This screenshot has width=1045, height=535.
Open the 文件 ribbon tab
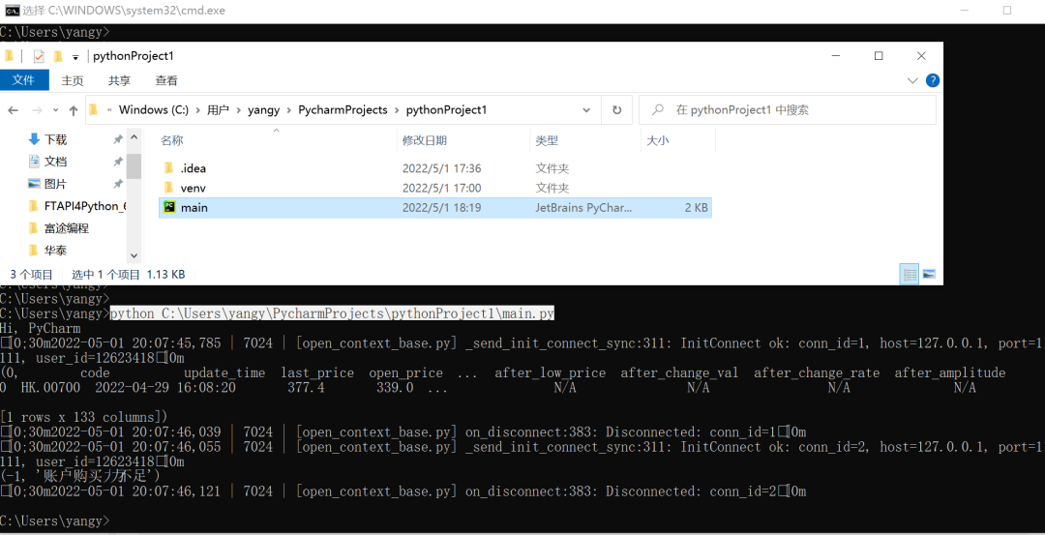pos(24,80)
